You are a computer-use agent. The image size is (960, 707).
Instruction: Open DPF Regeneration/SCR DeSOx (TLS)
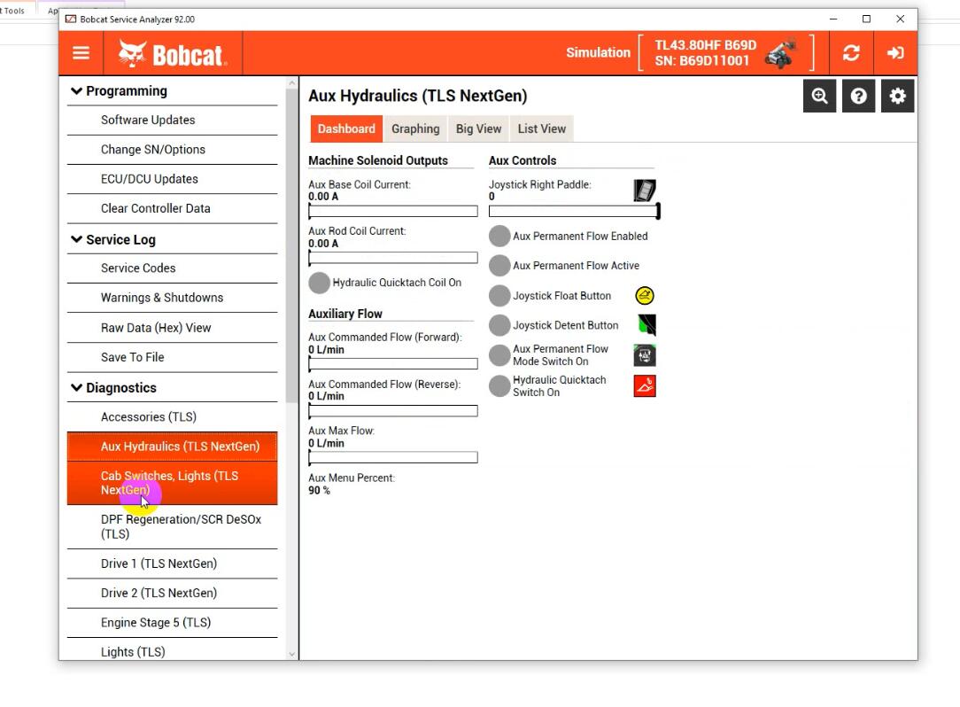pyautogui.click(x=172, y=527)
